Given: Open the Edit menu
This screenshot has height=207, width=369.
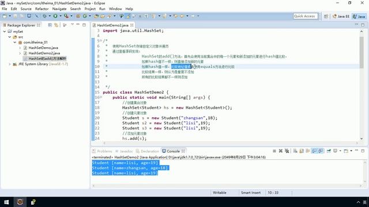Looking at the screenshot, I should [x=14, y=9].
